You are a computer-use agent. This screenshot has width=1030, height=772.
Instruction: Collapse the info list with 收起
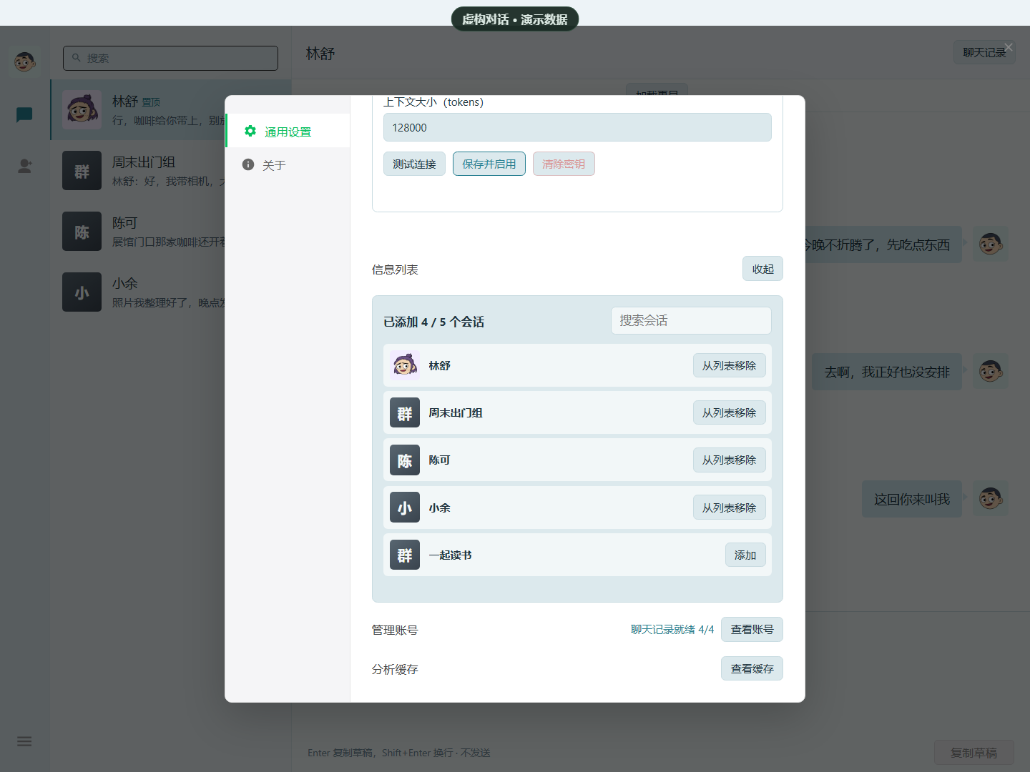(762, 269)
